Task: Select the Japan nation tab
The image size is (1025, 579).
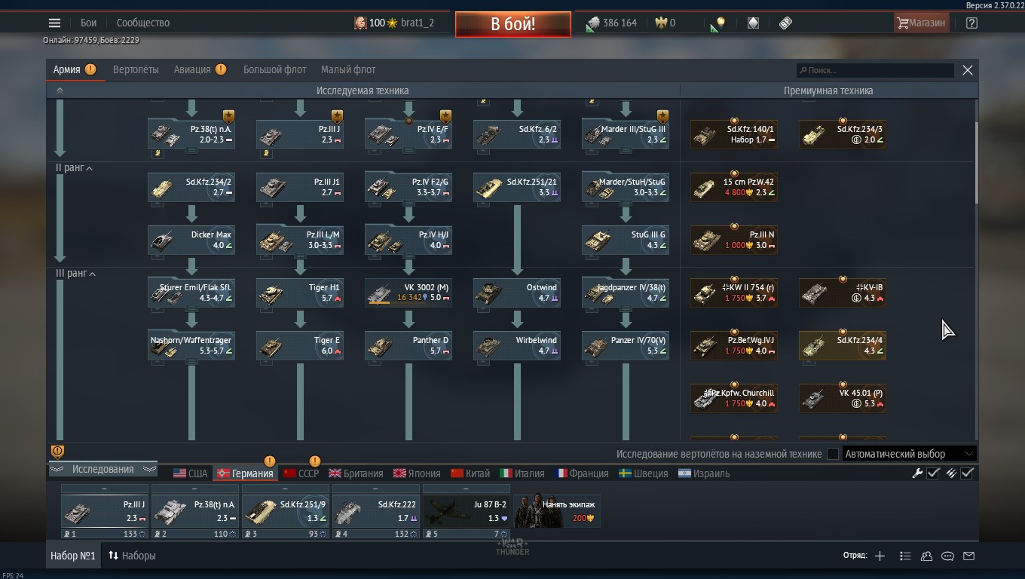Action: (417, 473)
